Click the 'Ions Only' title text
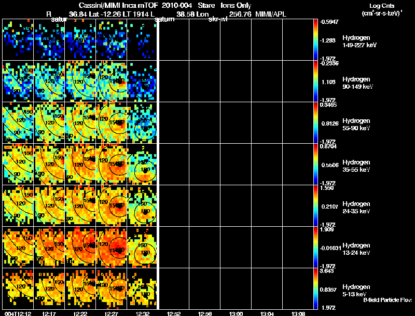The image size is (415, 316). point(236,6)
